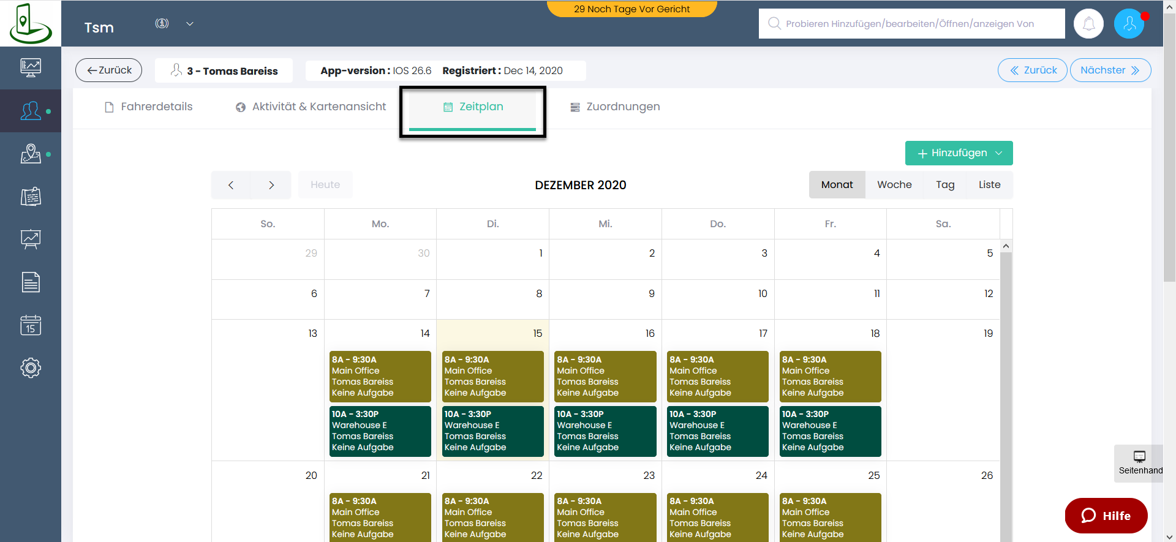The height and width of the screenshot is (542, 1176).
Task: Open the dashboard monitor icon in sidebar
Action: (31, 67)
